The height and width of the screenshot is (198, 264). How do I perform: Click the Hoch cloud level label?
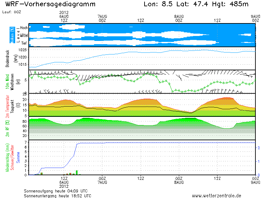24,27
